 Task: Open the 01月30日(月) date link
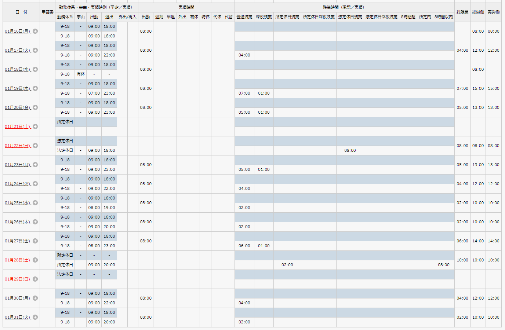point(18,298)
